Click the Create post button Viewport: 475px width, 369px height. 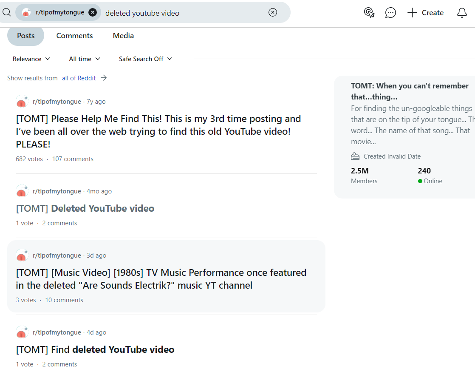425,13
